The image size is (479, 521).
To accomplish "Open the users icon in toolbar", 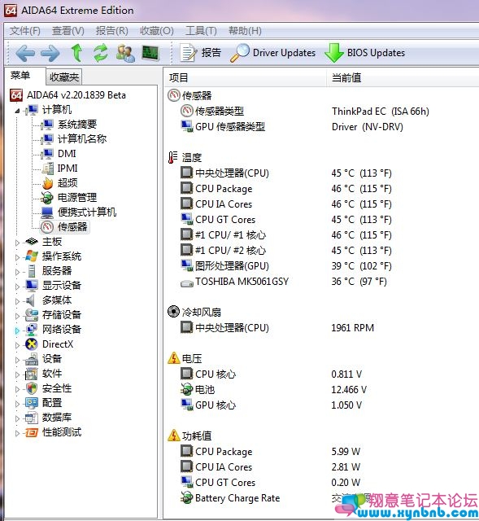I will point(125,53).
